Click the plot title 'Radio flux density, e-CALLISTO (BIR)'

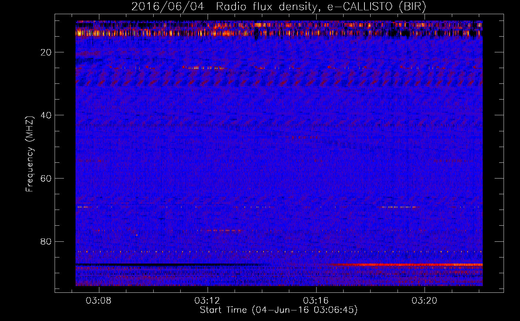321,7
